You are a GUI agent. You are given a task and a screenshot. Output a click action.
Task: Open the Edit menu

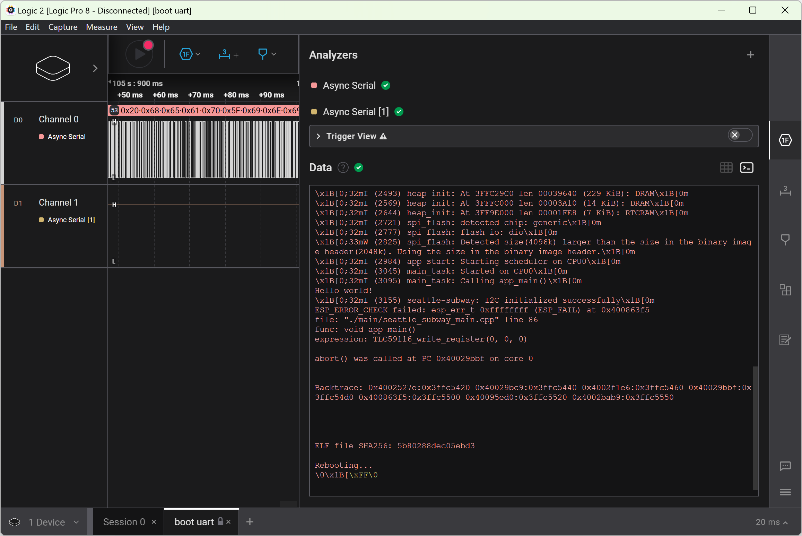click(x=33, y=27)
